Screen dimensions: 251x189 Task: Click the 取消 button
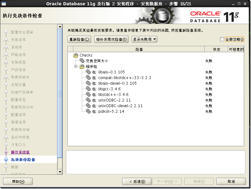click(231, 181)
